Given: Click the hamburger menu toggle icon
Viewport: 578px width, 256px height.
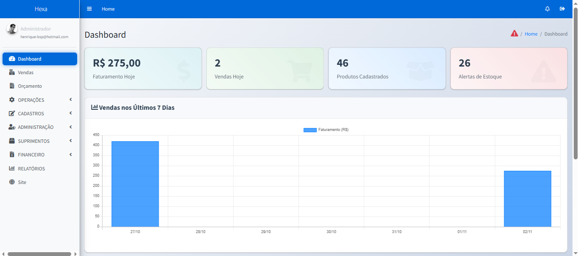Looking at the screenshot, I should point(89,9).
